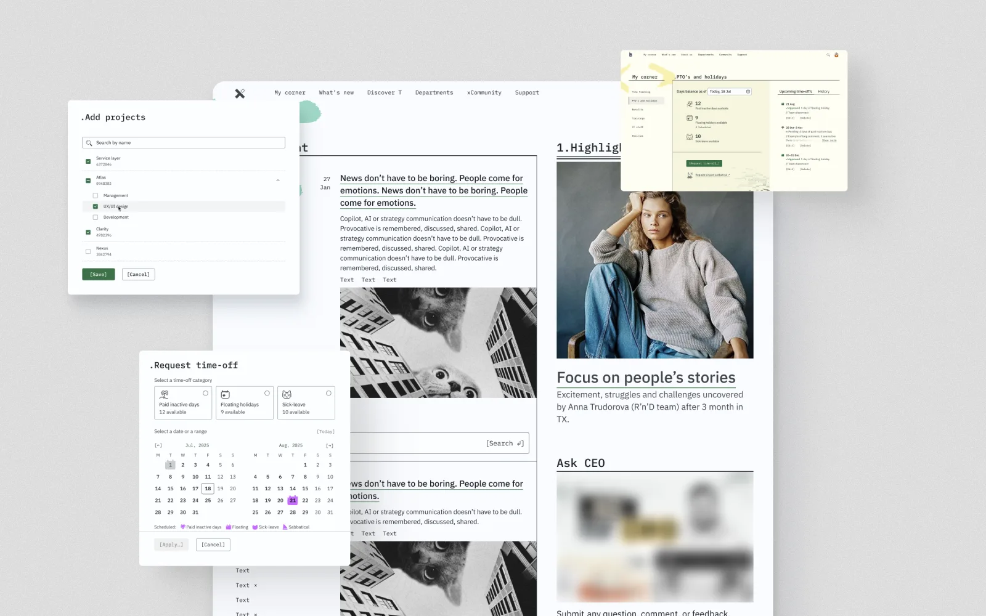The width and height of the screenshot is (986, 616).
Task: Uncheck the Clarity project checkbox
Action: [x=88, y=232]
